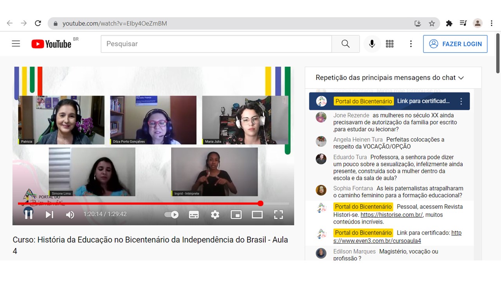Click the Eduardo Tura author name
The height and width of the screenshot is (282, 501).
[350, 157]
